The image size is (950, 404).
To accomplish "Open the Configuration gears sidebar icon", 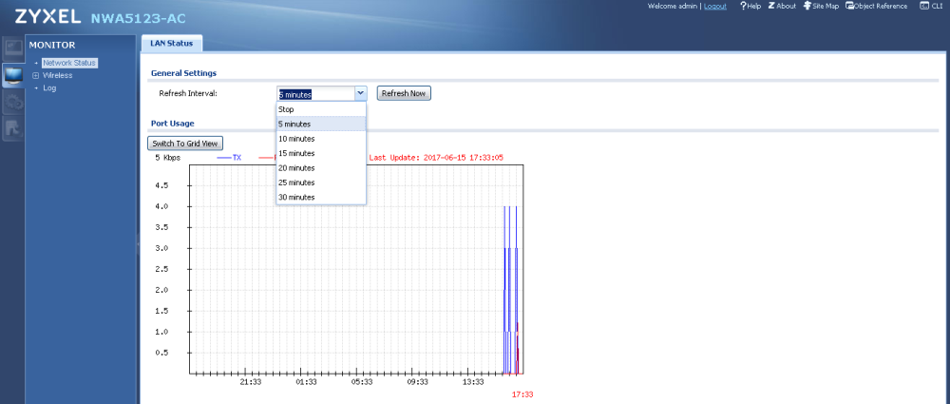I will (12, 102).
